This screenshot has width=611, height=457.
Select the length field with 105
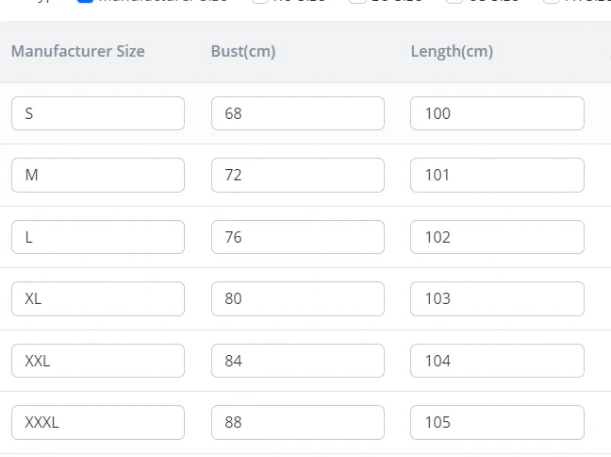(x=497, y=422)
